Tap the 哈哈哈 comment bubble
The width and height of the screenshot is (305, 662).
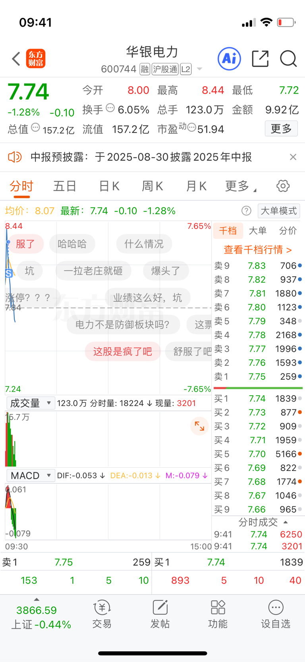click(72, 244)
